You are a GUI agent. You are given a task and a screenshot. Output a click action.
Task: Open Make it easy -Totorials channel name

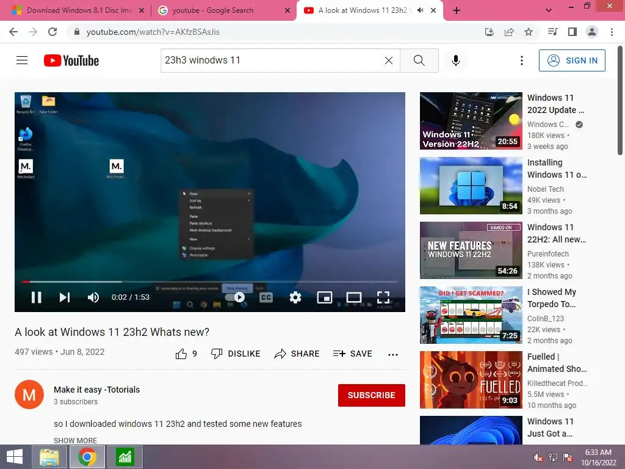97,390
